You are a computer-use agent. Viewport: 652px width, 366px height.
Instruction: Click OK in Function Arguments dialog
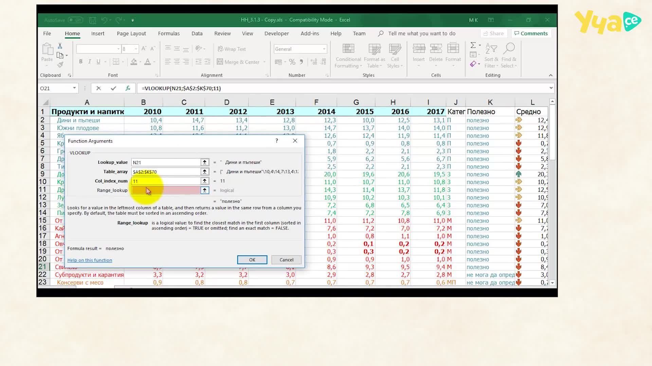click(x=252, y=260)
